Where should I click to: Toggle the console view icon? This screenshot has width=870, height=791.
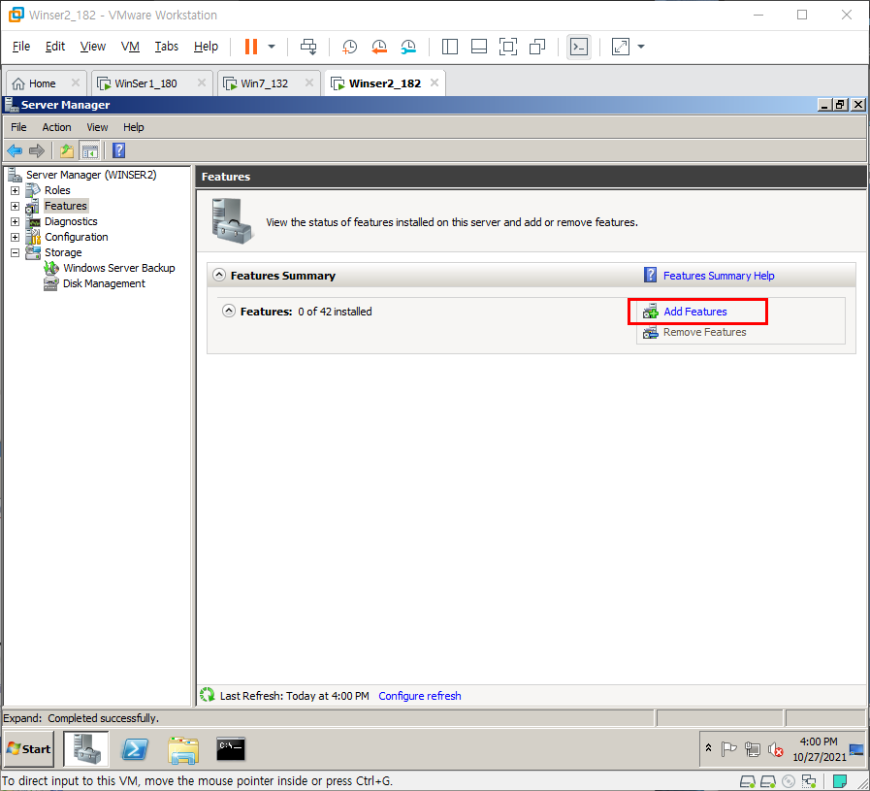click(579, 47)
